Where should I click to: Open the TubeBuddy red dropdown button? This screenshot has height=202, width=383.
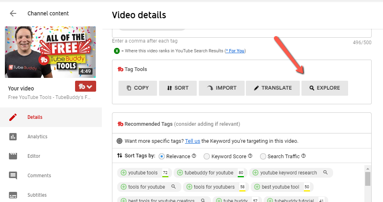[x=85, y=86]
